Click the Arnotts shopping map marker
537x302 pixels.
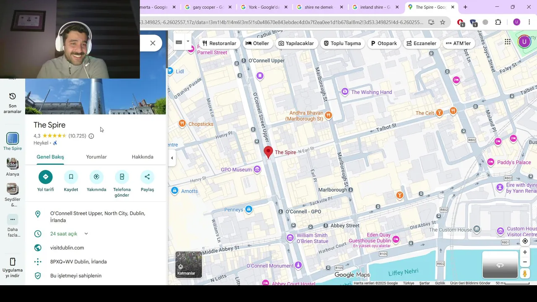175,191
